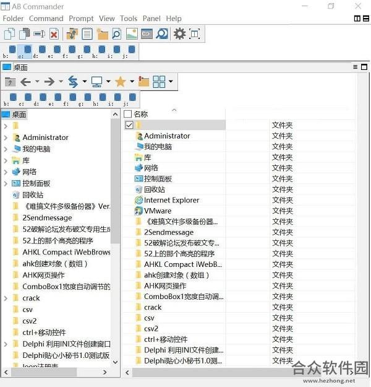
Task: Click the go-to-parent-folder icon in panel toolbar
Action: point(10,82)
